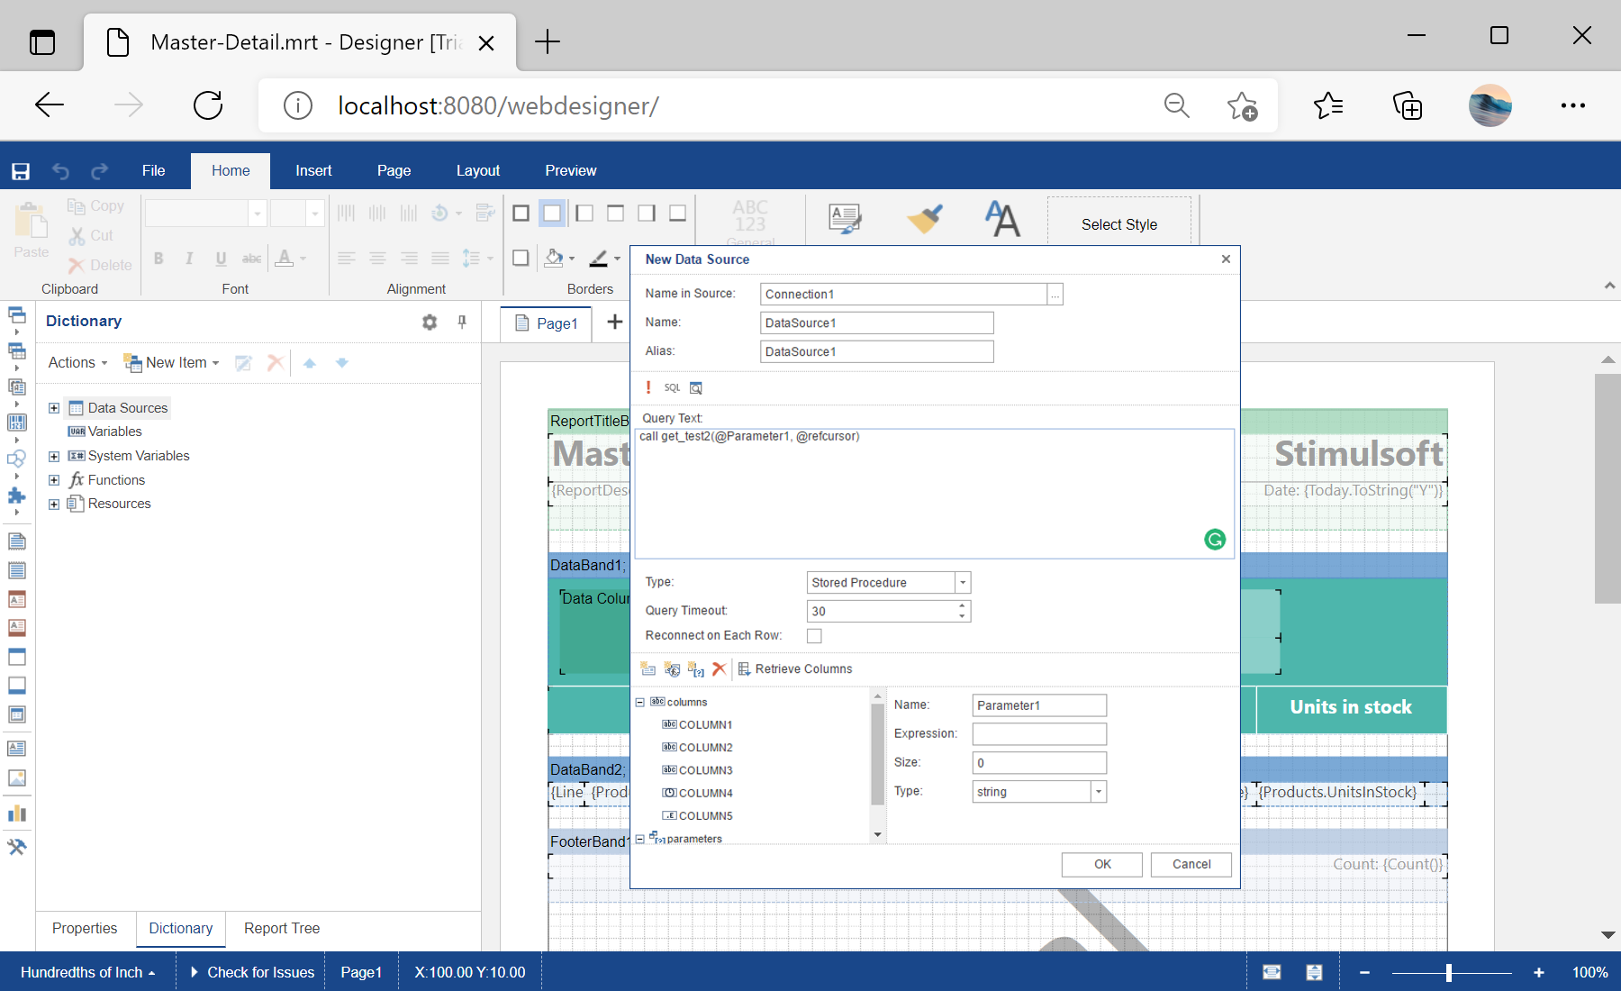Run the SQL query in the Query Text editor
1621x991 pixels.
[x=649, y=387]
